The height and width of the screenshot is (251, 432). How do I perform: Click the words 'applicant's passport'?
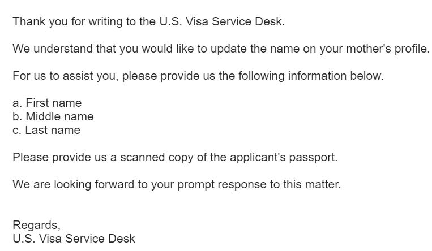tap(283, 157)
